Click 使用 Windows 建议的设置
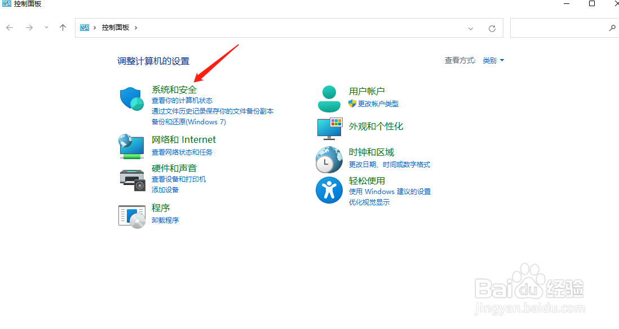619x329 pixels. pos(390,192)
